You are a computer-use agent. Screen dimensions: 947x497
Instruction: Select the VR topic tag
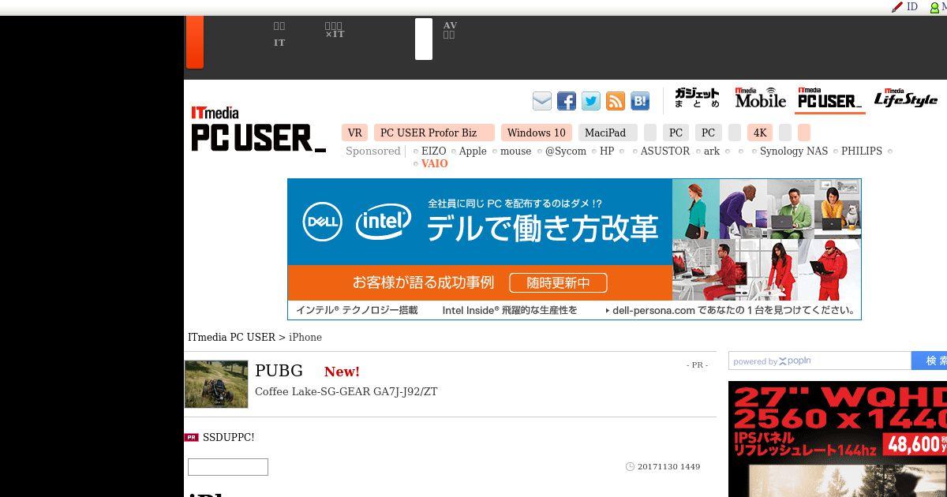[x=355, y=133]
